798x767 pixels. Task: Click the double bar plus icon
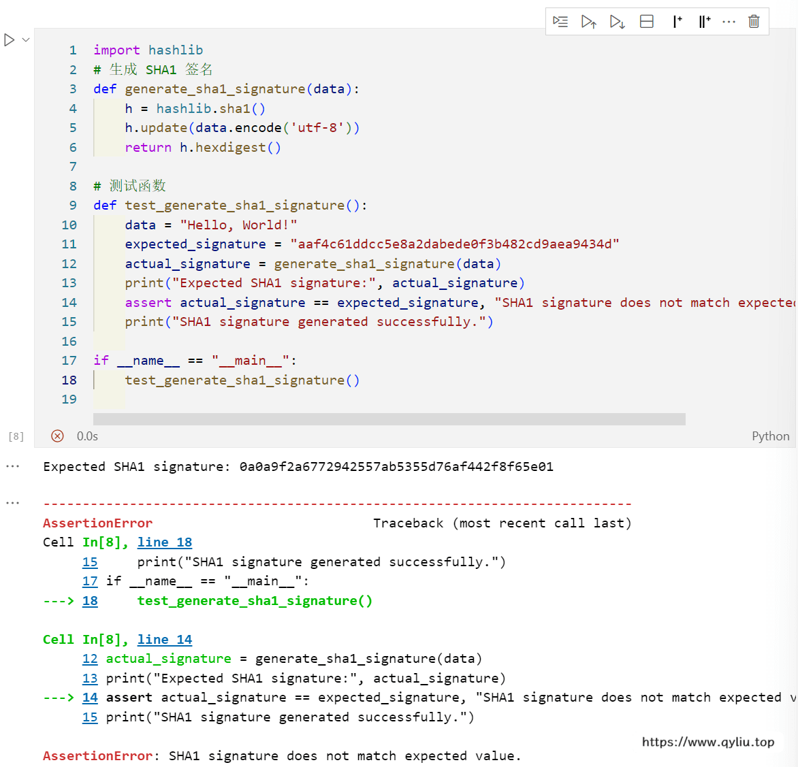coord(704,22)
